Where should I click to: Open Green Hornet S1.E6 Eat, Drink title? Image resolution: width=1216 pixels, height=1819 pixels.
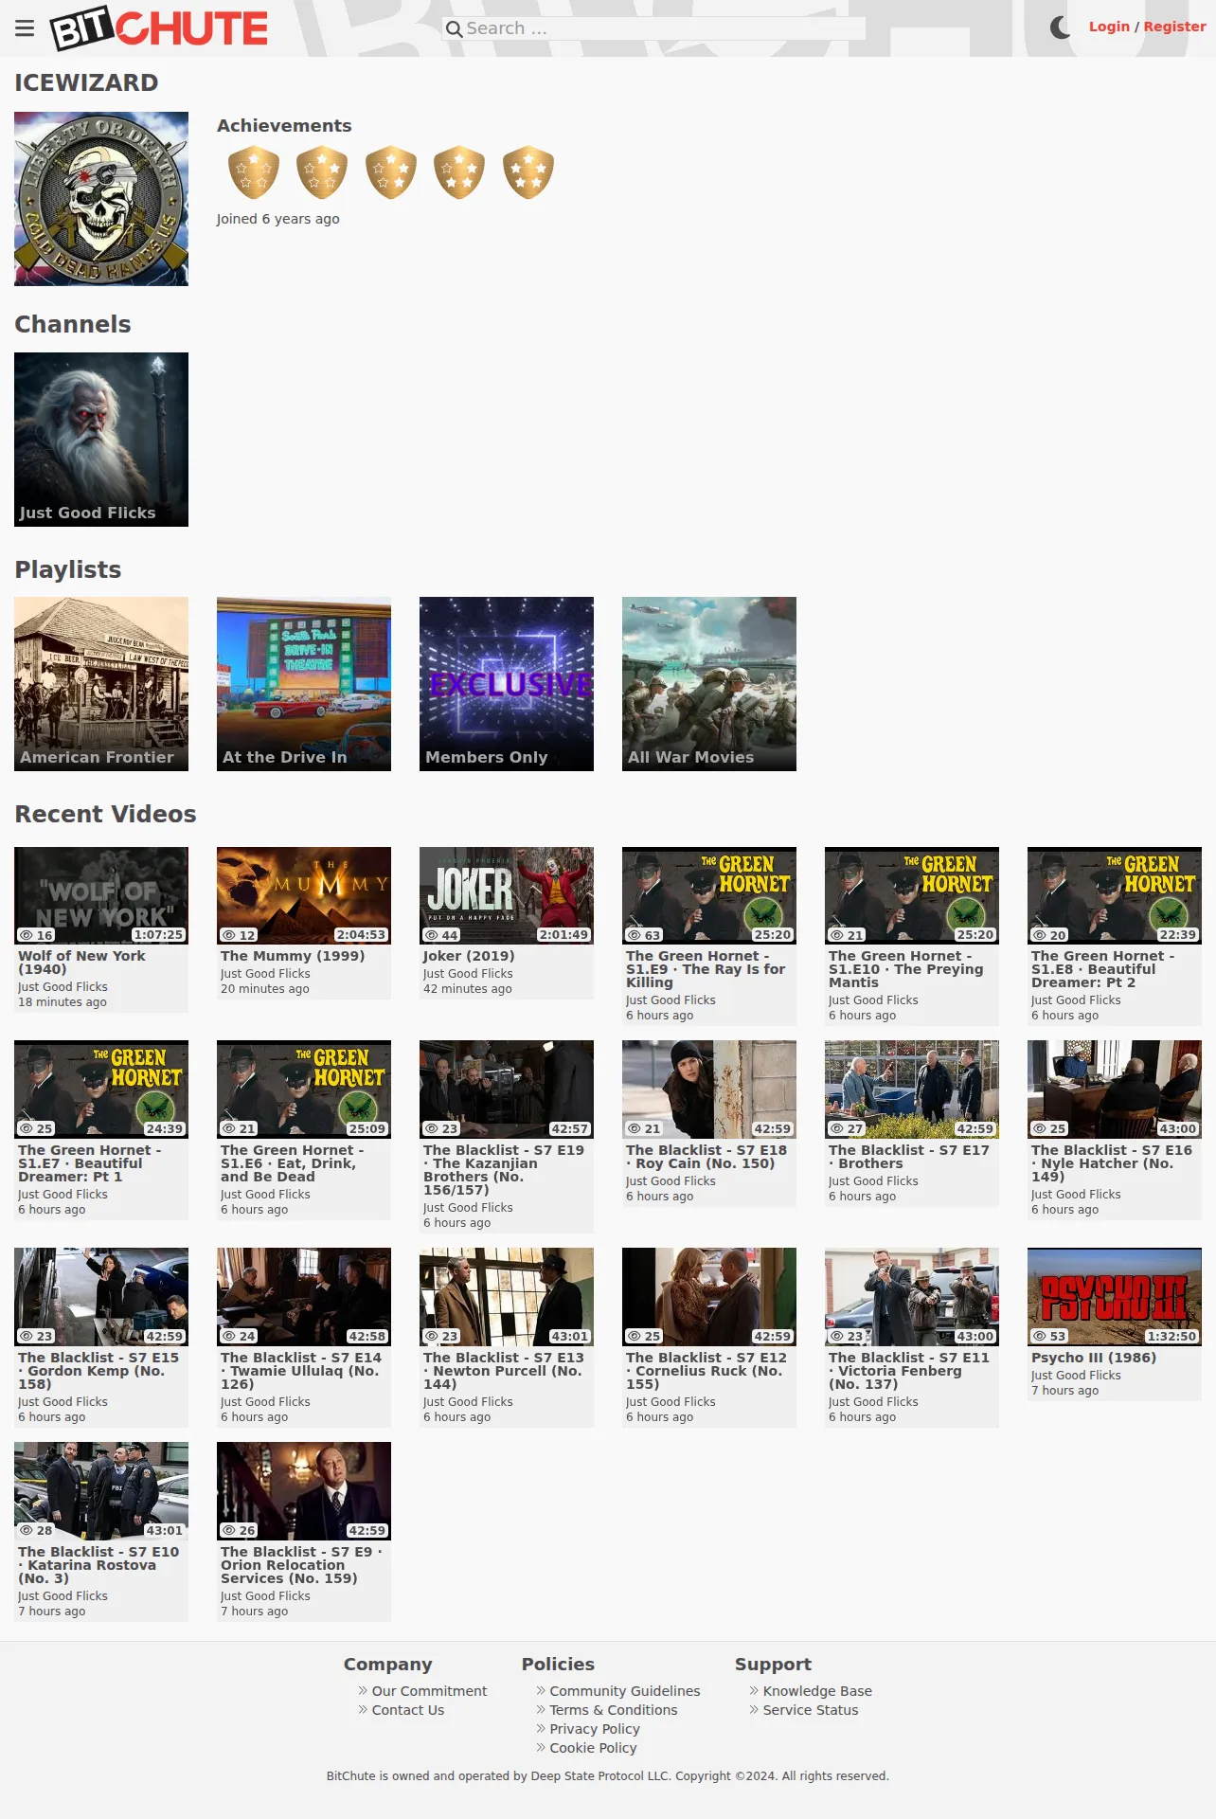pyautogui.click(x=293, y=1163)
